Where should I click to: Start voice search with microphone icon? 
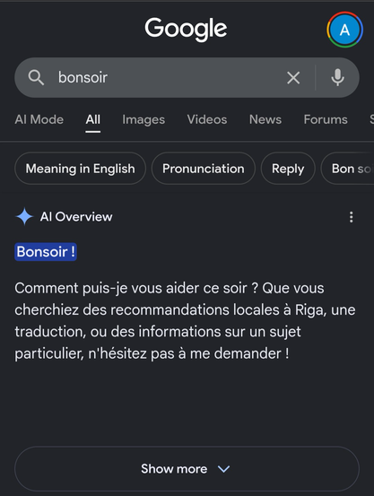click(x=337, y=77)
